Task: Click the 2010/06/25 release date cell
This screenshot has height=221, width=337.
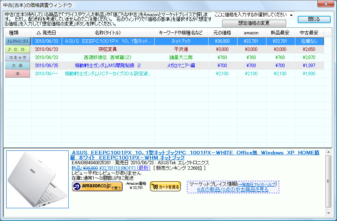Action: [47, 66]
